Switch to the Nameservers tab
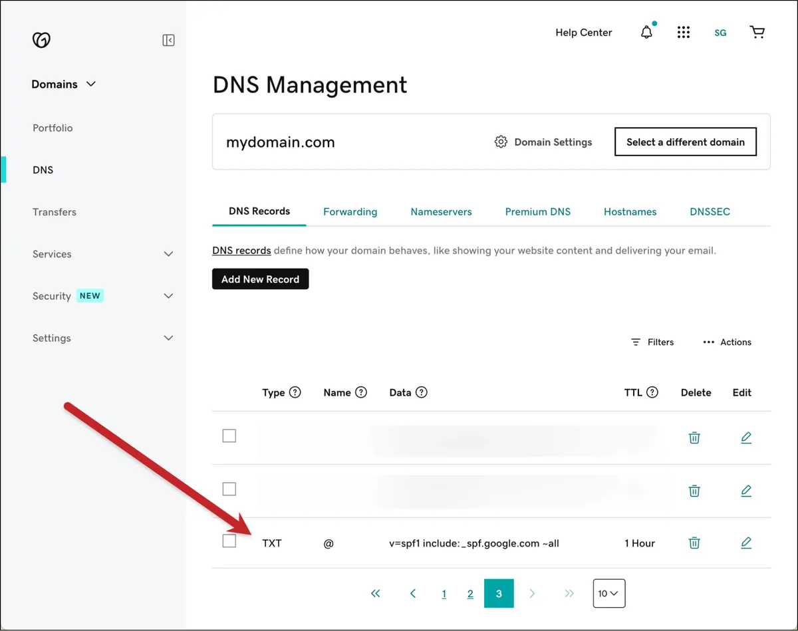 click(442, 211)
